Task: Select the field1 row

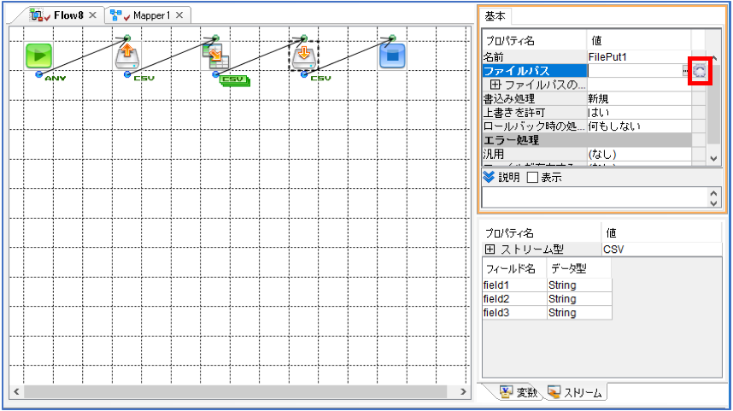Action: pos(547,285)
